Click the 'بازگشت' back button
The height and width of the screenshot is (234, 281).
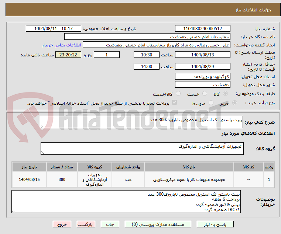click(x=86, y=224)
